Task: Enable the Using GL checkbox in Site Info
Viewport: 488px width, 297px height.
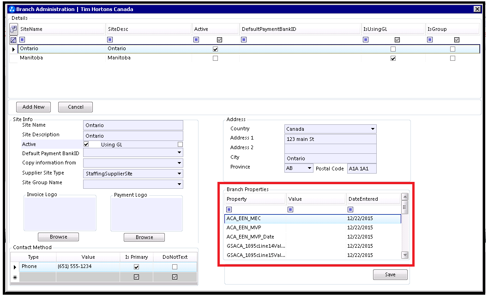Action: point(180,144)
